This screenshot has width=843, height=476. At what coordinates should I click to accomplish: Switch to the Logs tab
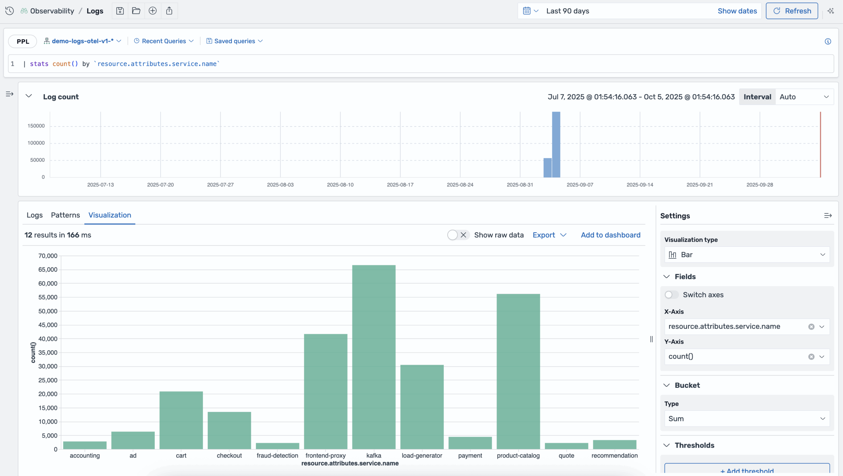tap(35, 215)
